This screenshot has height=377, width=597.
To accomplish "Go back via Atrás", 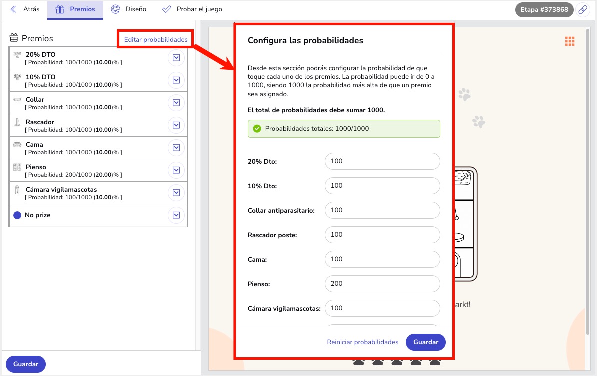I will (x=24, y=10).
